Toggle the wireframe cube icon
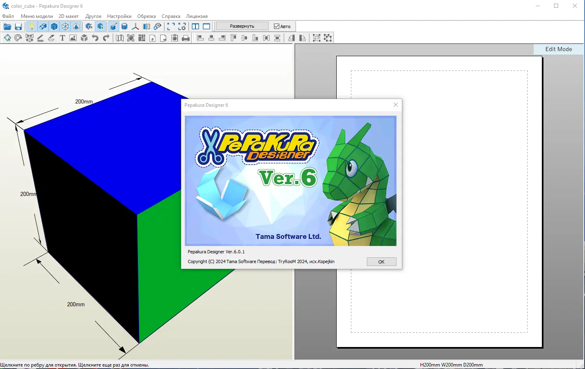Screen dimensions: 585x369 pyautogui.click(x=65, y=26)
